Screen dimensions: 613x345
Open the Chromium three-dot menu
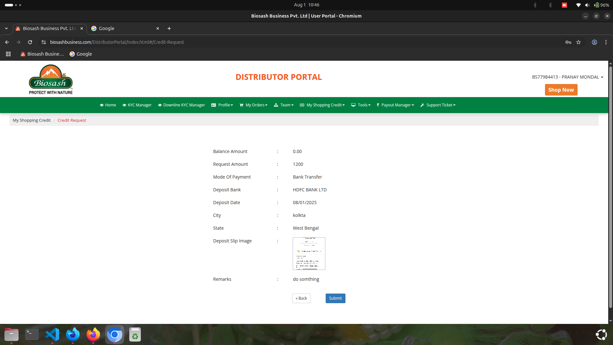pyautogui.click(x=606, y=42)
